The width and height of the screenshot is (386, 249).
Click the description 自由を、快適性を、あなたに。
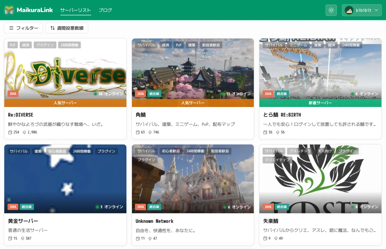(166, 230)
